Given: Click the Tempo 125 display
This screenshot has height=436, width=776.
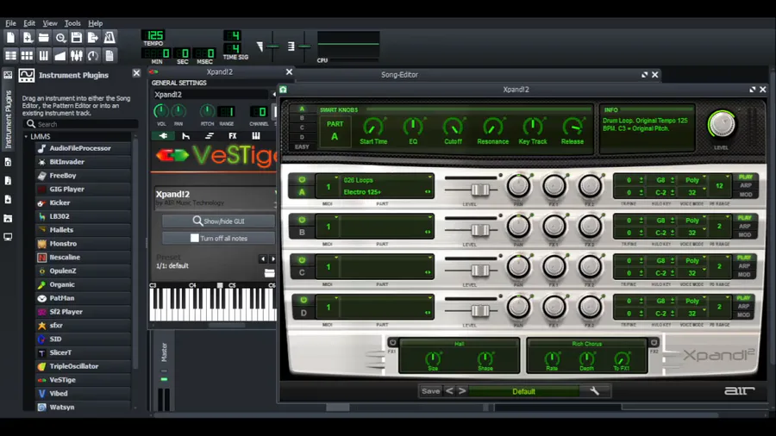Looking at the screenshot, I should 154,35.
